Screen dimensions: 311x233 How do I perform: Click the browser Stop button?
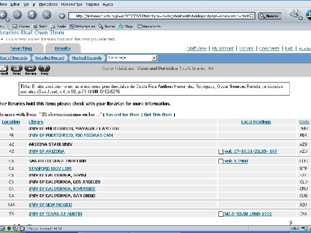pos(47,15)
